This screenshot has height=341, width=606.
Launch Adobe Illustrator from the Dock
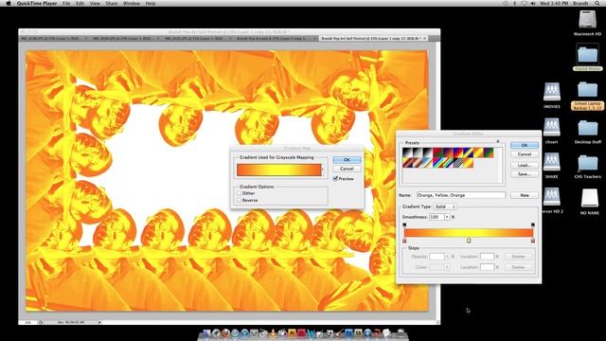[x=292, y=332]
